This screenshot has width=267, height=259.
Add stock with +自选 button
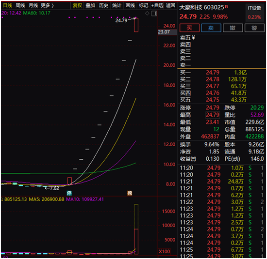(x=157, y=6)
